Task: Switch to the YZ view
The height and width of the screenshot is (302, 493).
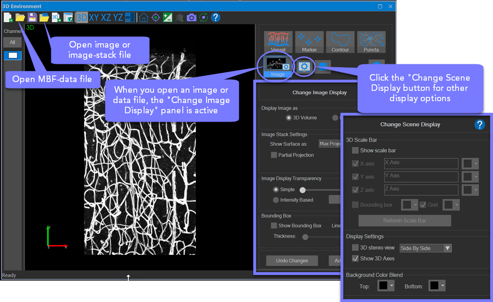Action: 118,18
